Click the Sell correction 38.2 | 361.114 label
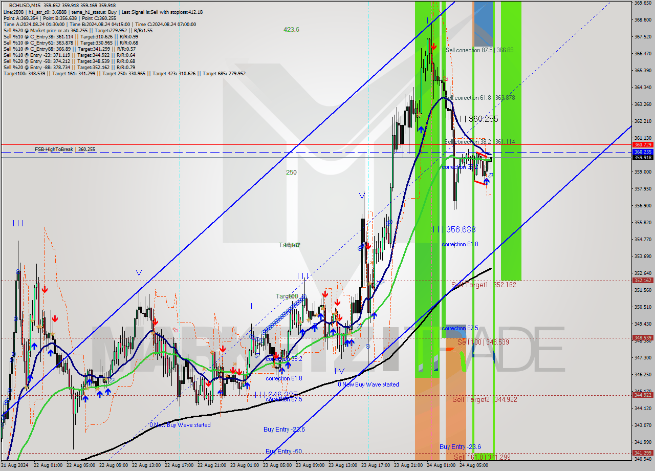The image size is (655, 471). (x=479, y=142)
